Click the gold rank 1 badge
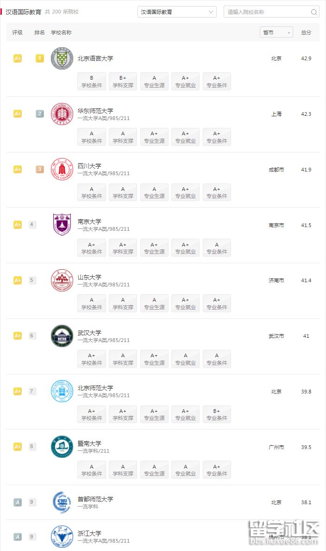This screenshot has height=551, width=326. (x=40, y=58)
